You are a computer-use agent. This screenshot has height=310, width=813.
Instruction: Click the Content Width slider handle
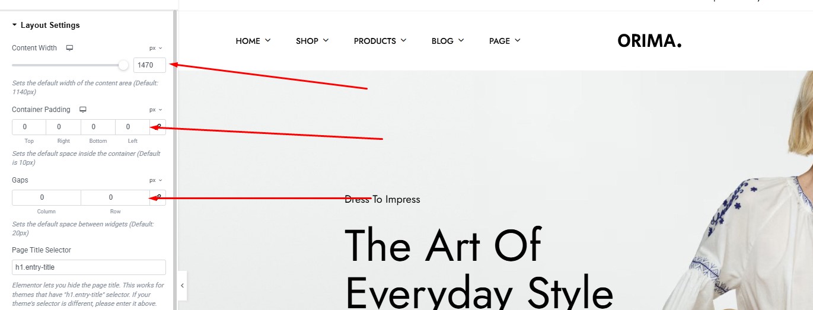pyautogui.click(x=123, y=65)
